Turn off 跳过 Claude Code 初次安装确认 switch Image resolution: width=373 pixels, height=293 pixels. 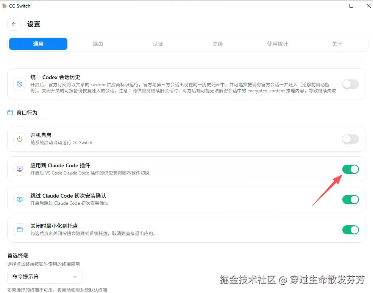350,199
